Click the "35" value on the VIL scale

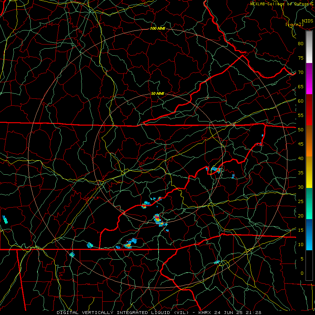[301, 173]
